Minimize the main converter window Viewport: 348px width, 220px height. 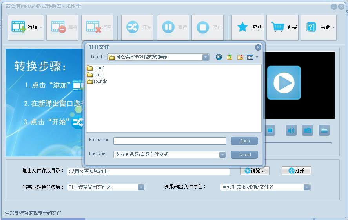334,7
